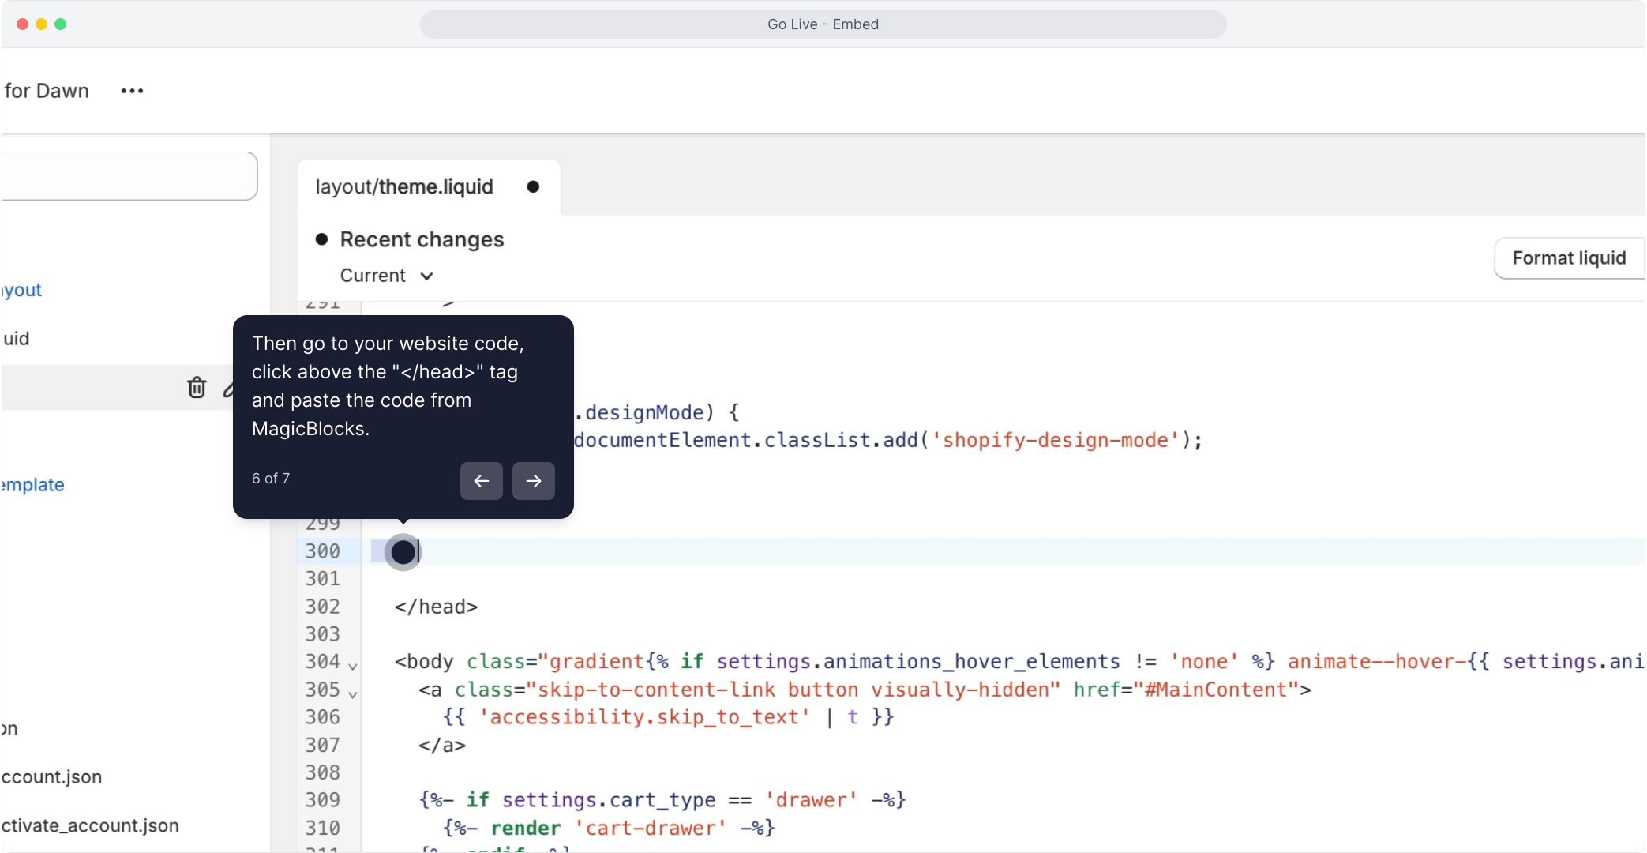Select the layout/theme.liquid tab
This screenshot has height=853, width=1647.
tap(404, 187)
